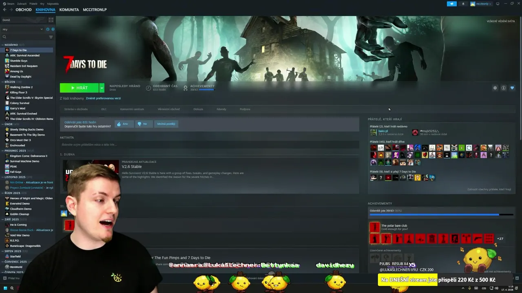The height and width of the screenshot is (293, 522).
Task: Open Stránka v obchodě link
Action: coord(76,109)
